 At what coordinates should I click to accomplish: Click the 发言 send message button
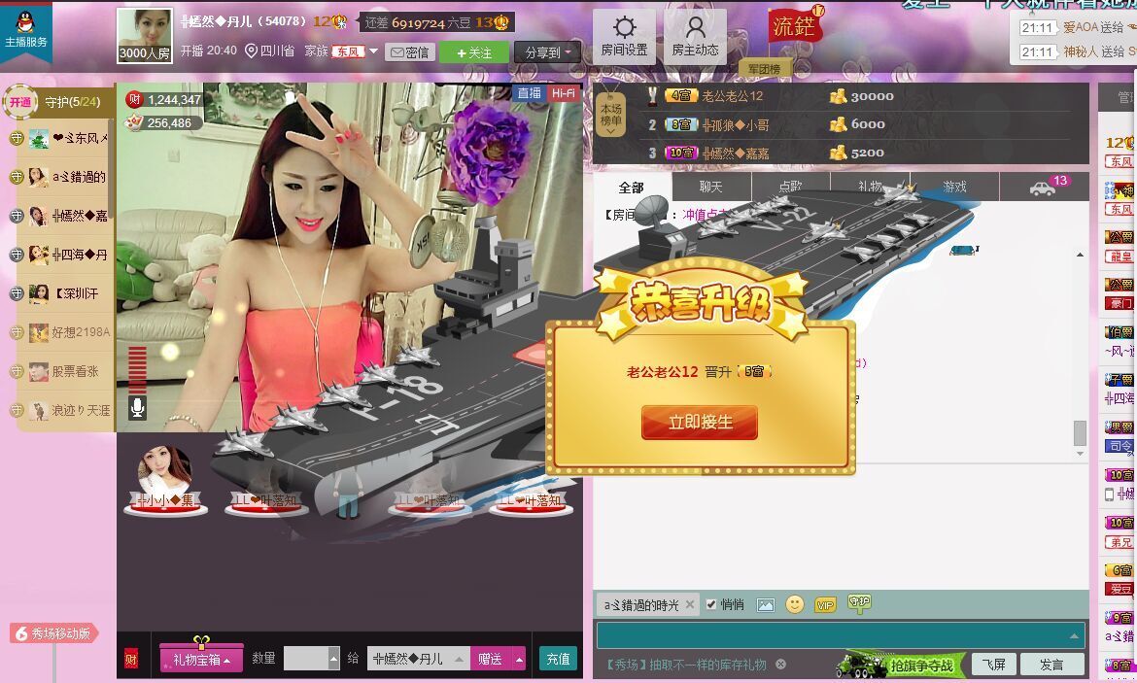point(1051,665)
